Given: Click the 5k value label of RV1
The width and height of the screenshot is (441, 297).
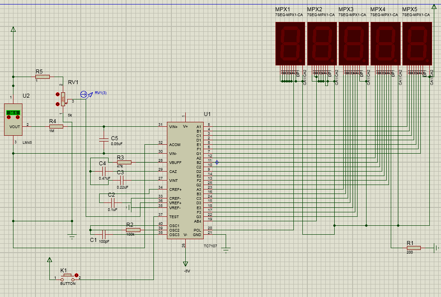Looking at the screenshot, I should tap(70, 116).
